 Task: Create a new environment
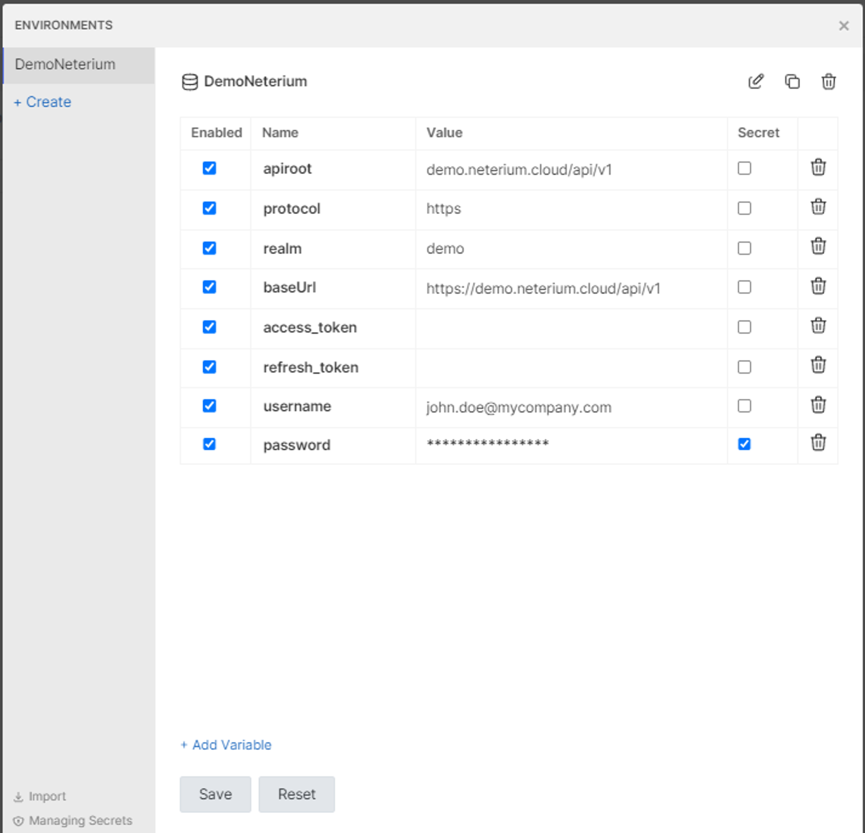click(x=42, y=102)
